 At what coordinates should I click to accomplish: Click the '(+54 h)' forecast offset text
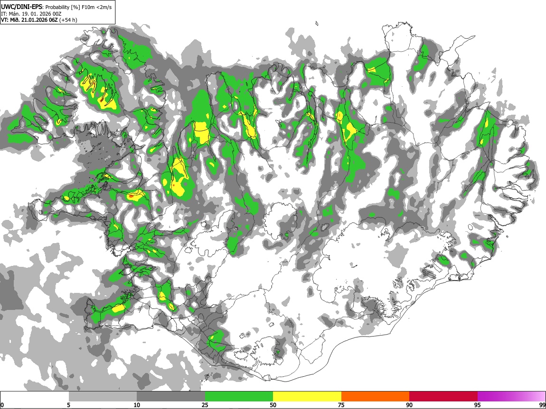point(68,20)
